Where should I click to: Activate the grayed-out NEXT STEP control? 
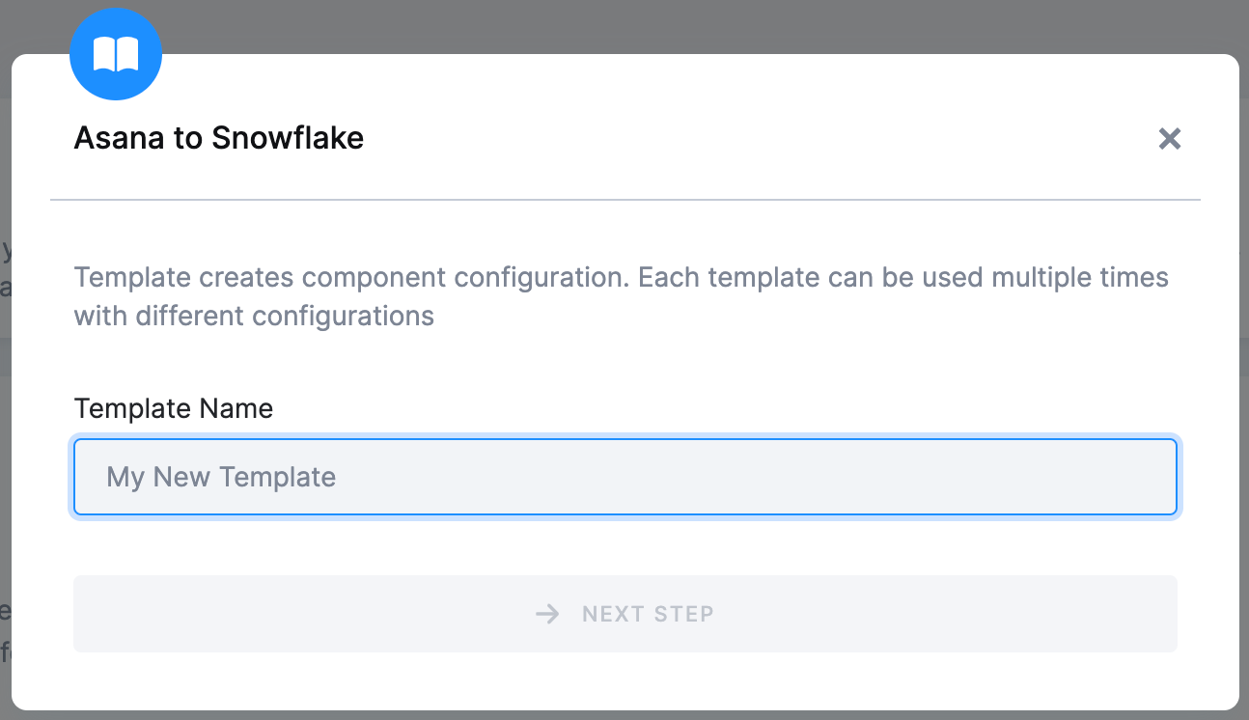624,614
